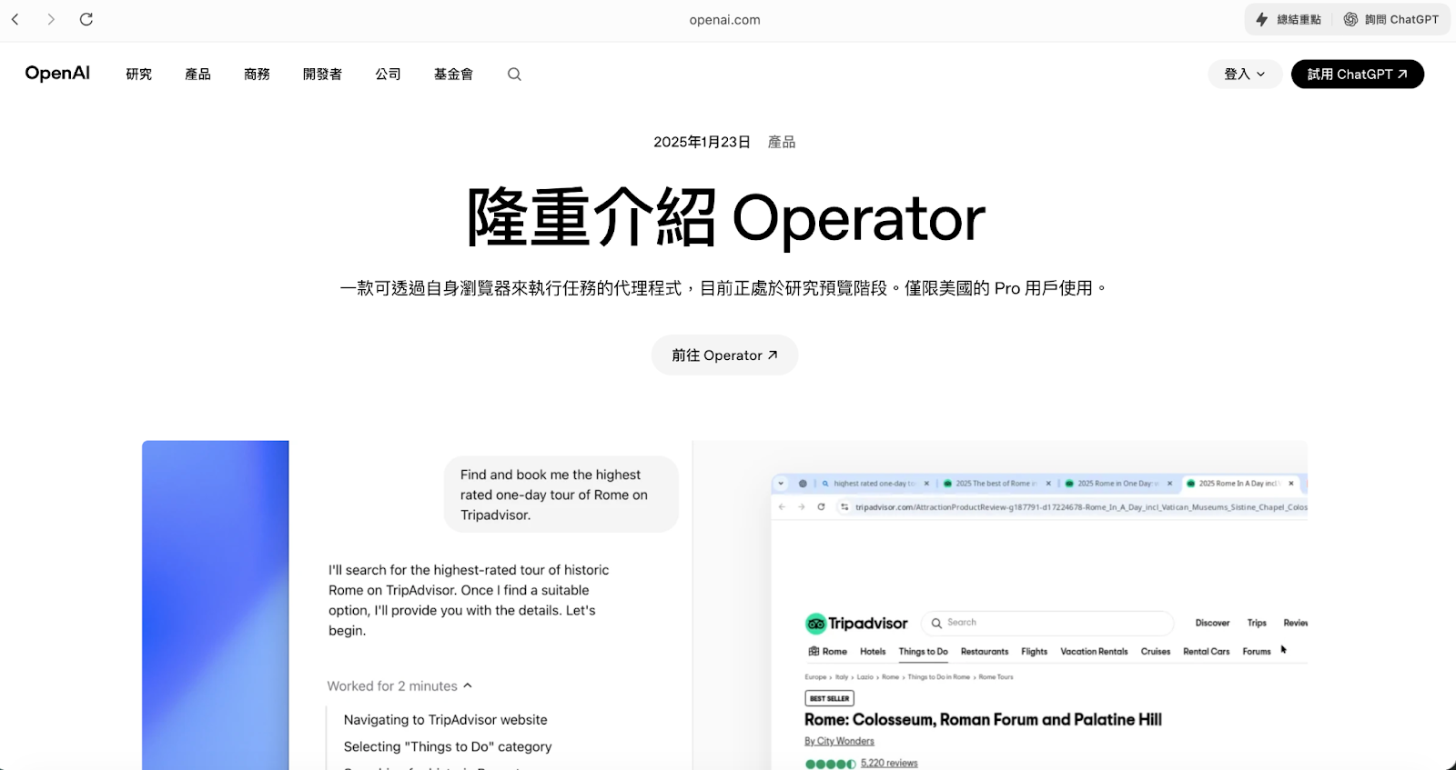
Task: Click the browser forward arrow
Action: [51, 19]
